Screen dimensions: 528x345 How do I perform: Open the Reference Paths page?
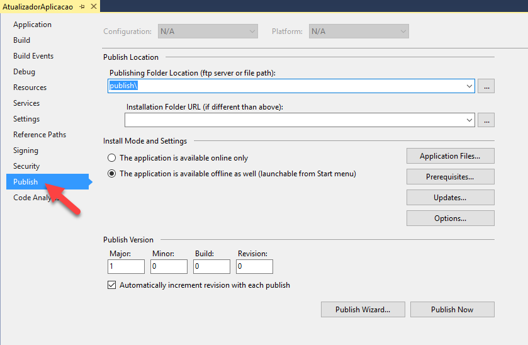pyautogui.click(x=40, y=135)
